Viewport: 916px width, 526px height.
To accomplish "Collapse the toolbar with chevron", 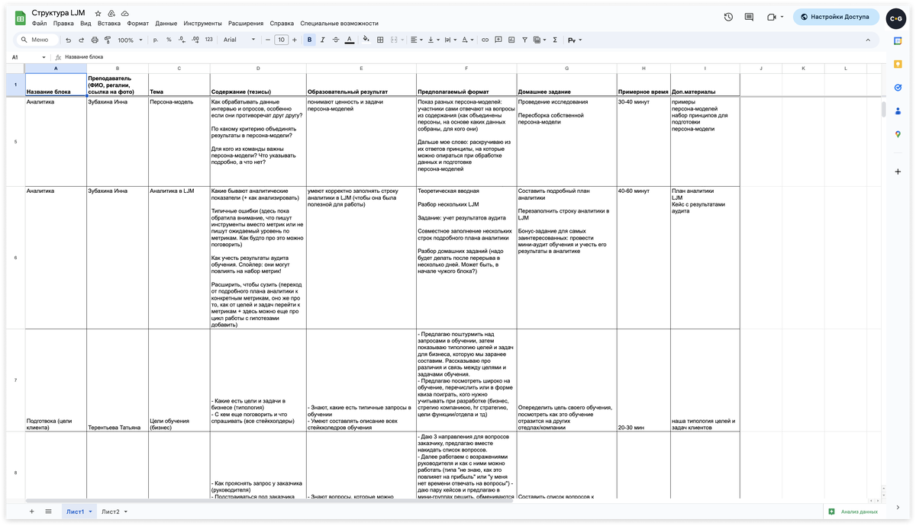I will 868,40.
